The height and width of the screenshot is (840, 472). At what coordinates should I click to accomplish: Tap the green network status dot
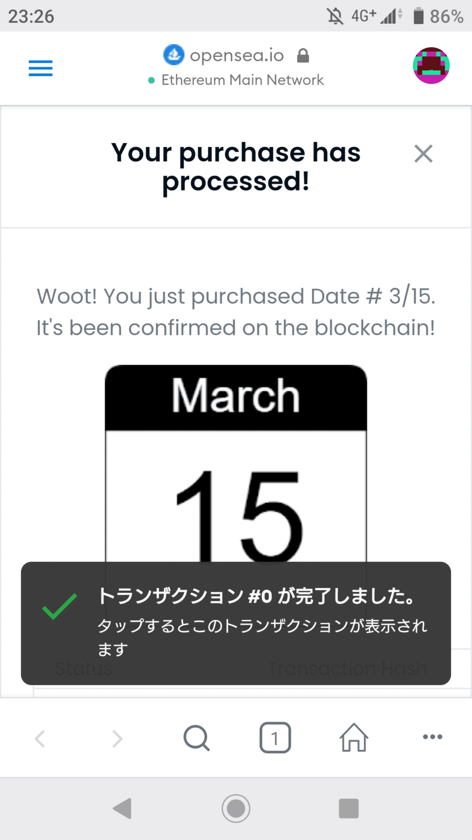(x=151, y=80)
